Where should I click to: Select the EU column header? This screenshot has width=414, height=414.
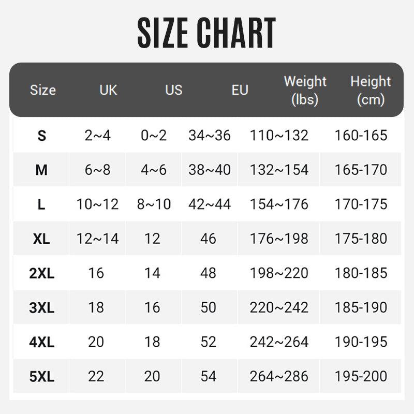tap(240, 90)
